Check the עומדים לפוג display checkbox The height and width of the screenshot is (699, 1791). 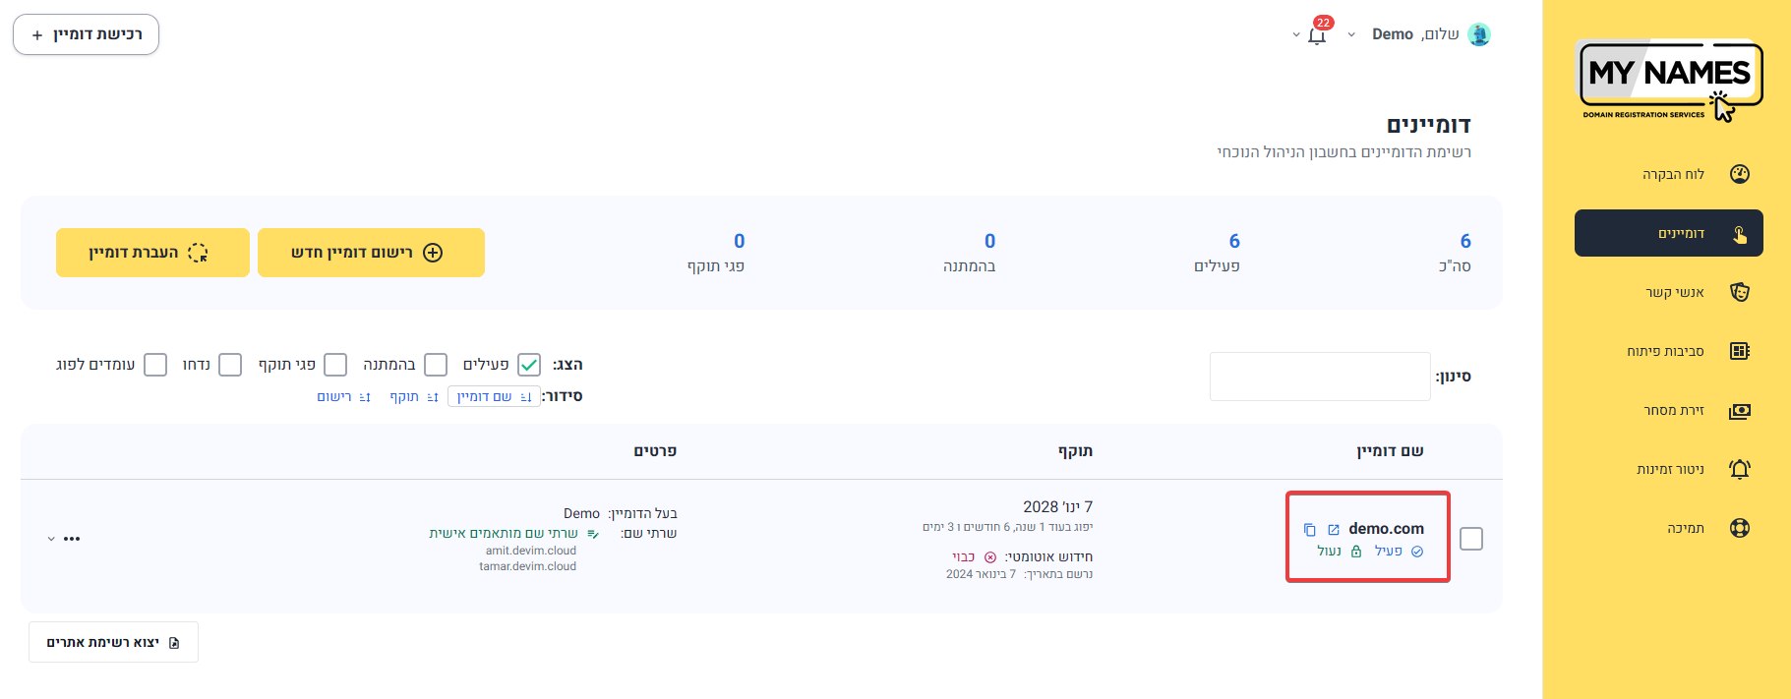pos(155,365)
